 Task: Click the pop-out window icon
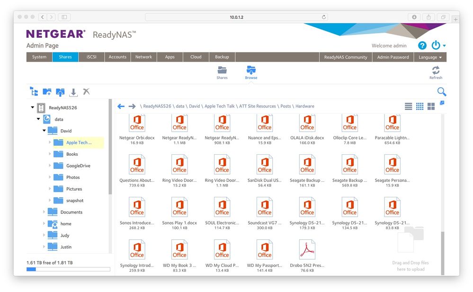point(442,103)
